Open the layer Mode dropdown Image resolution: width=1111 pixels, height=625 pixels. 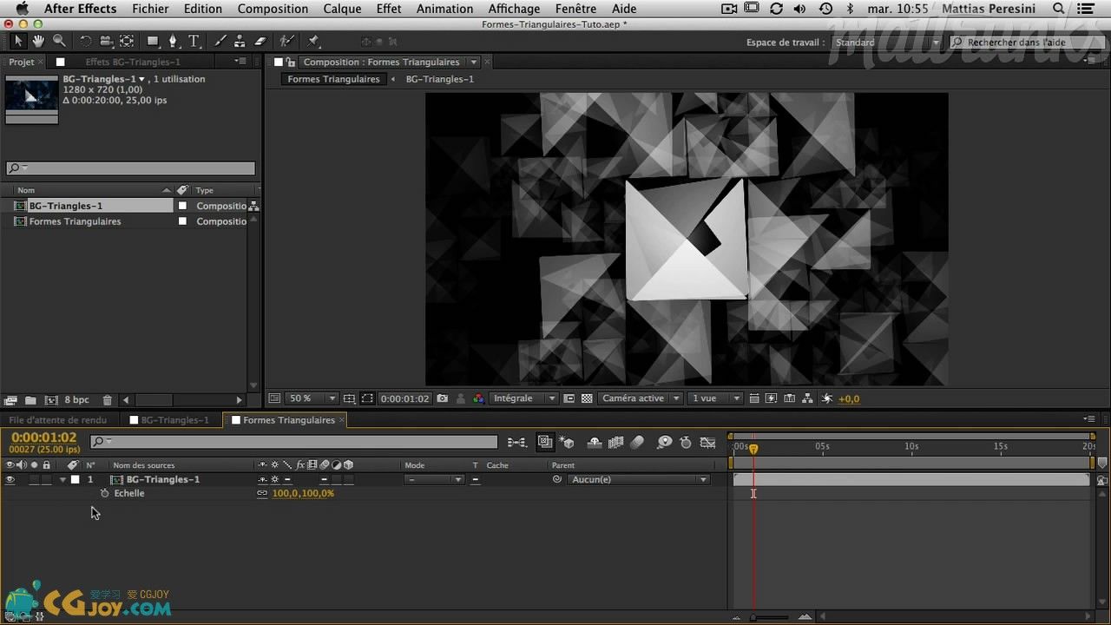[435, 479]
